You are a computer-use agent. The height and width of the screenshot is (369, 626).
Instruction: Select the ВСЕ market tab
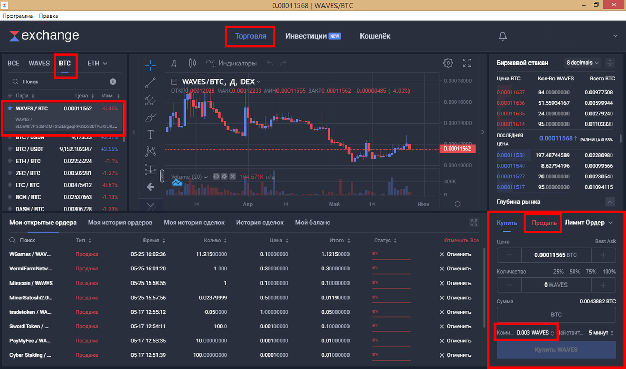click(14, 63)
